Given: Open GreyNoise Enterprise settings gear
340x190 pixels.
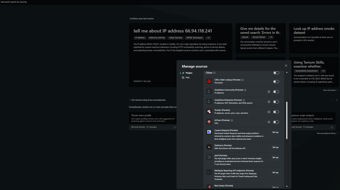Looking at the screenshot, I should click(269, 102).
